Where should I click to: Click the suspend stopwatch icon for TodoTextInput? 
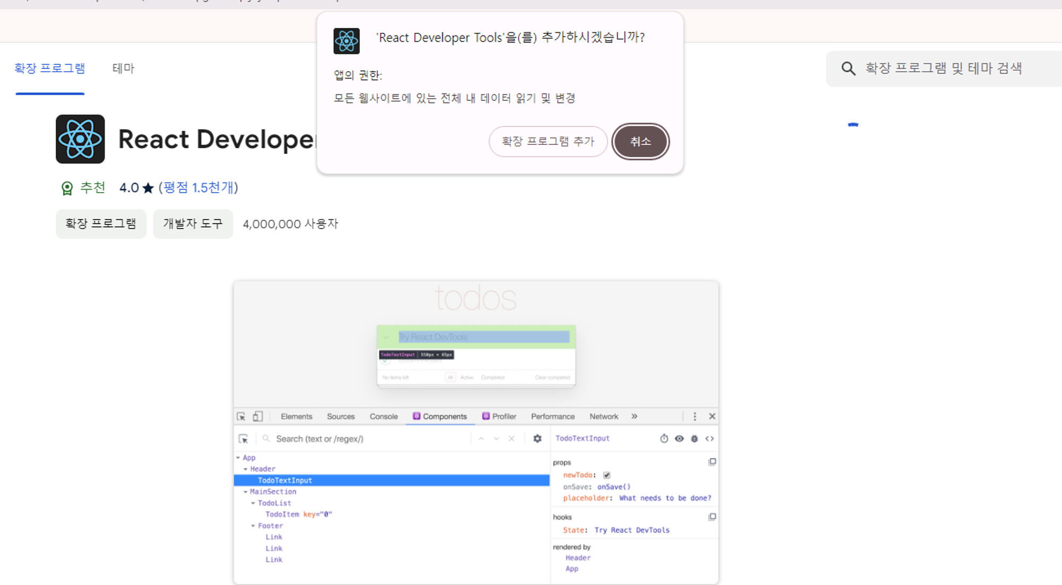tap(664, 438)
